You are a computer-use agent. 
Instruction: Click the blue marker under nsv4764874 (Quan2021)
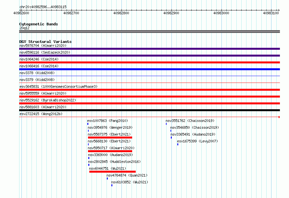(107, 178)
